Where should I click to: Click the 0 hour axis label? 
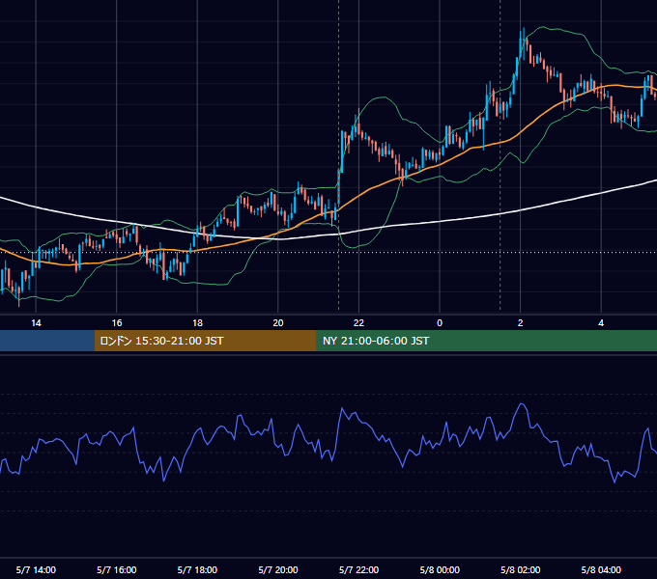(440, 323)
